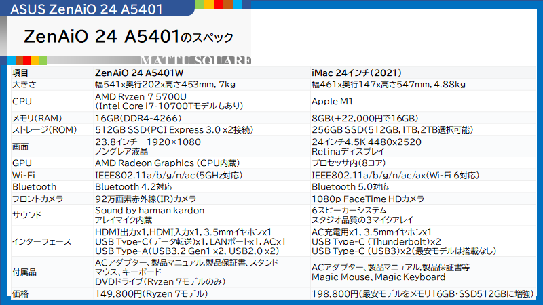
Task: Select the '価格' row label
Action: (20, 294)
